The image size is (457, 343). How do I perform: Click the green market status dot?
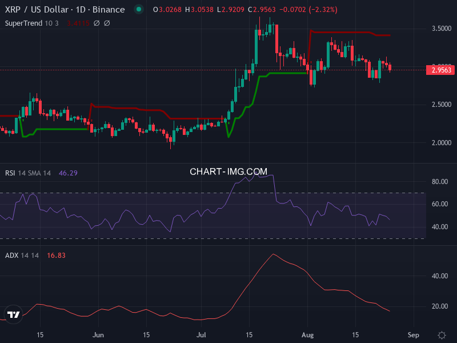(139, 9)
